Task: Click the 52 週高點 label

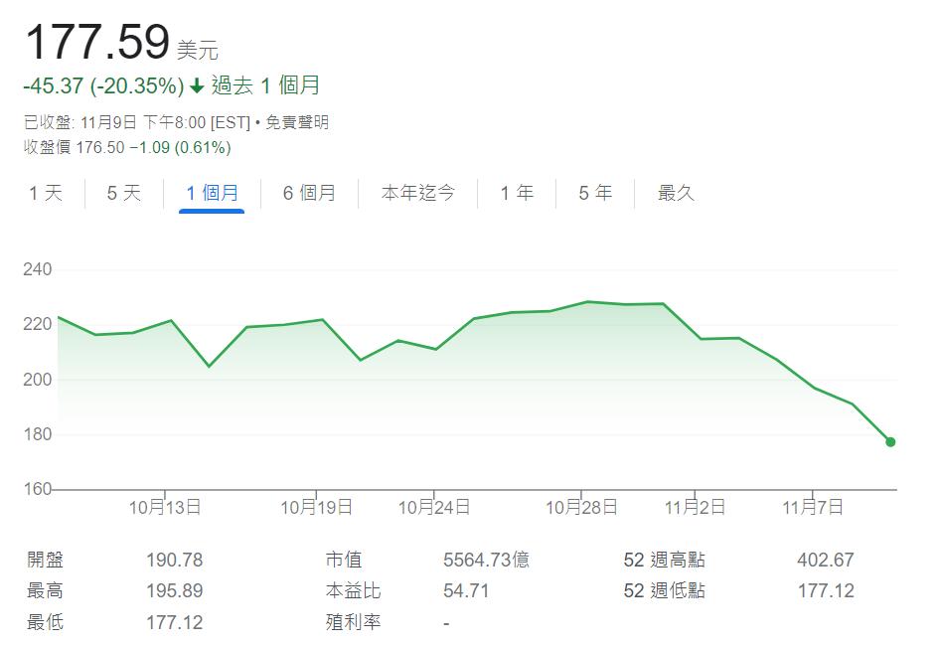Action: (x=665, y=561)
